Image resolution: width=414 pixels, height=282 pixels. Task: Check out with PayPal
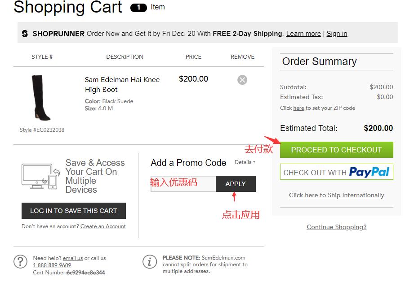coord(336,172)
